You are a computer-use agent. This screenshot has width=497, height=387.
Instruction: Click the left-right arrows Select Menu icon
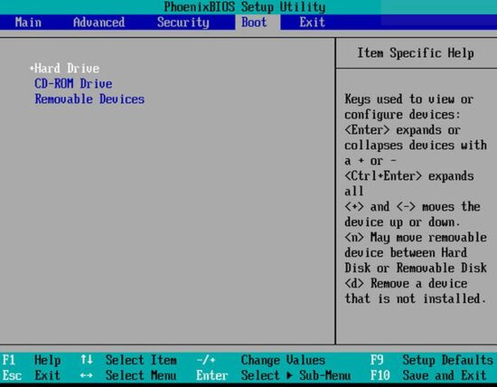point(87,375)
